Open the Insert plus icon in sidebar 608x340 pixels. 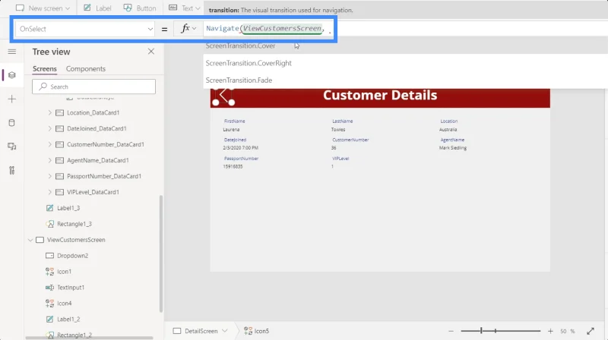coord(12,99)
